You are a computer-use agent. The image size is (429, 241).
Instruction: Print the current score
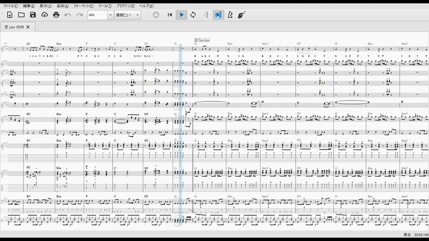click(56, 15)
